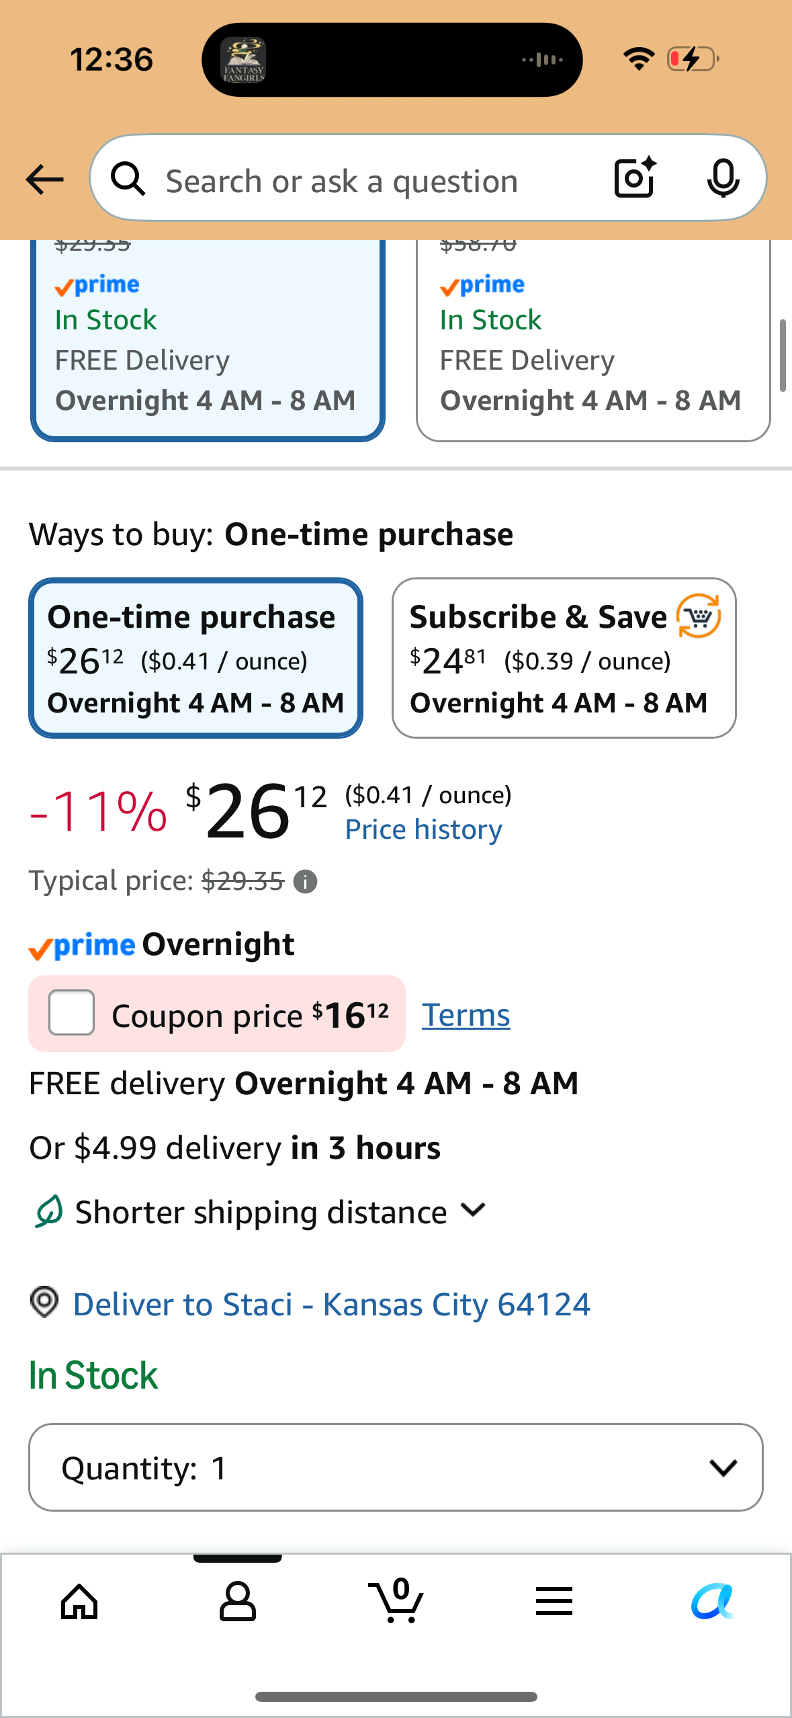The image size is (792, 1718).
Task: Open camera lens search icon
Action: coord(635,179)
